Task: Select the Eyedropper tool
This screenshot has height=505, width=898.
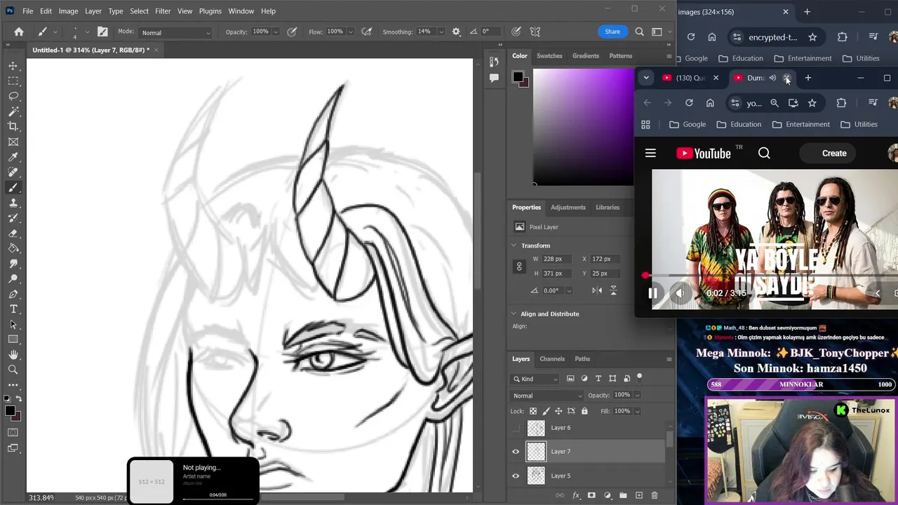Action: click(x=13, y=157)
